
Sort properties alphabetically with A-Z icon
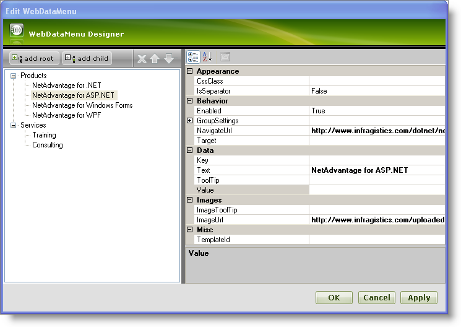tap(207, 57)
